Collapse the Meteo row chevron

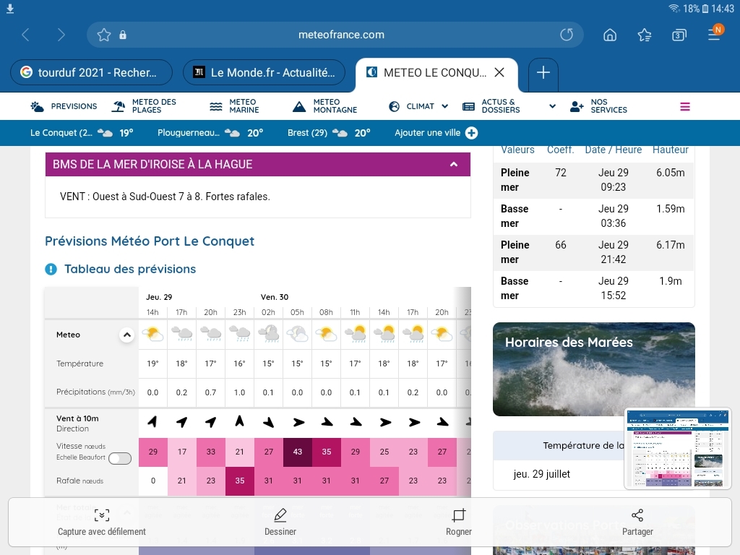click(127, 335)
